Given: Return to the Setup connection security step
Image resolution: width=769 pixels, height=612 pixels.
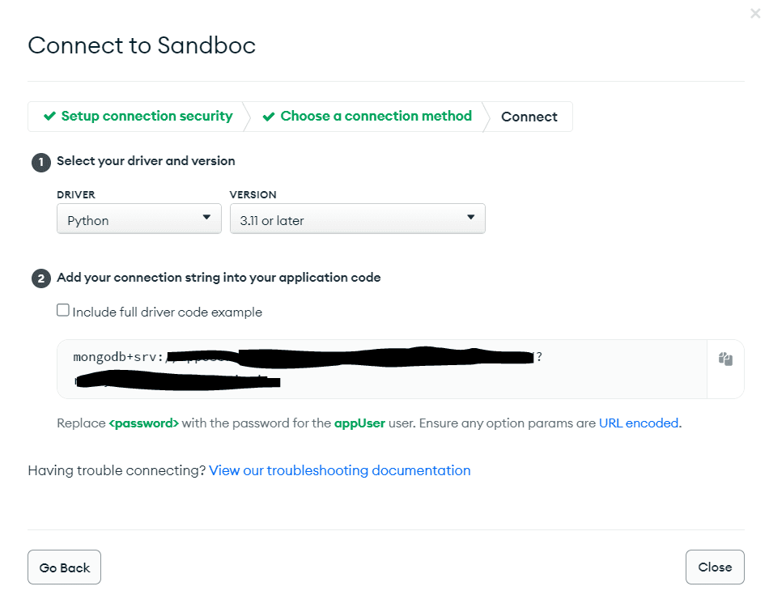Looking at the screenshot, I should click(146, 117).
